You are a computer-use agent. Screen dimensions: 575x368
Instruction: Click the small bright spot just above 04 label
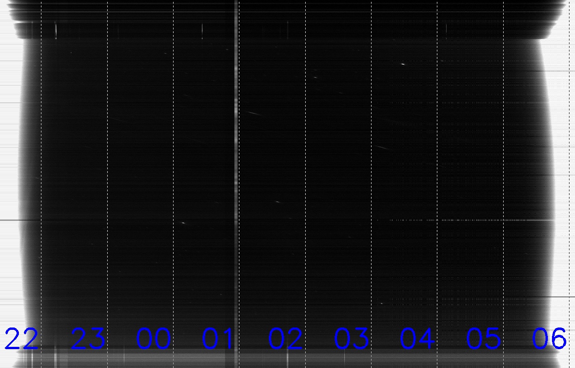pyautogui.click(x=382, y=303)
